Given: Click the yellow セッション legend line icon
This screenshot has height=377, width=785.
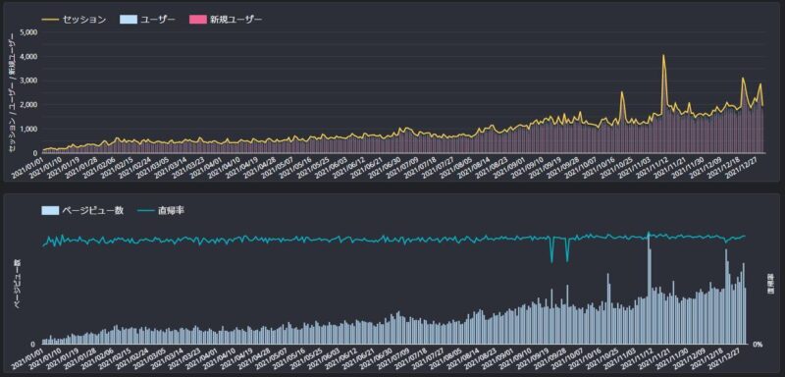Looking at the screenshot, I should point(50,20).
